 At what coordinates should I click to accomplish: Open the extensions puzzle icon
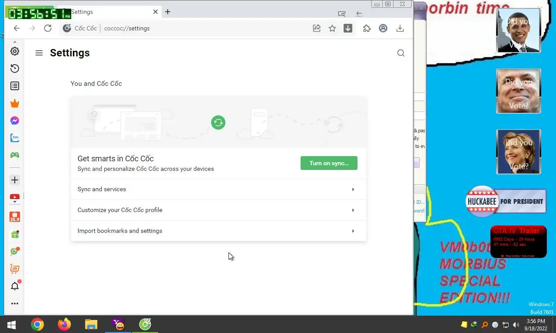coord(367,28)
